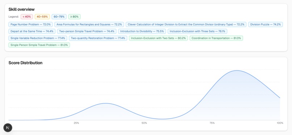Choose the Depart at the Same Time chip
This screenshot has height=135, width=292.
[32, 31]
